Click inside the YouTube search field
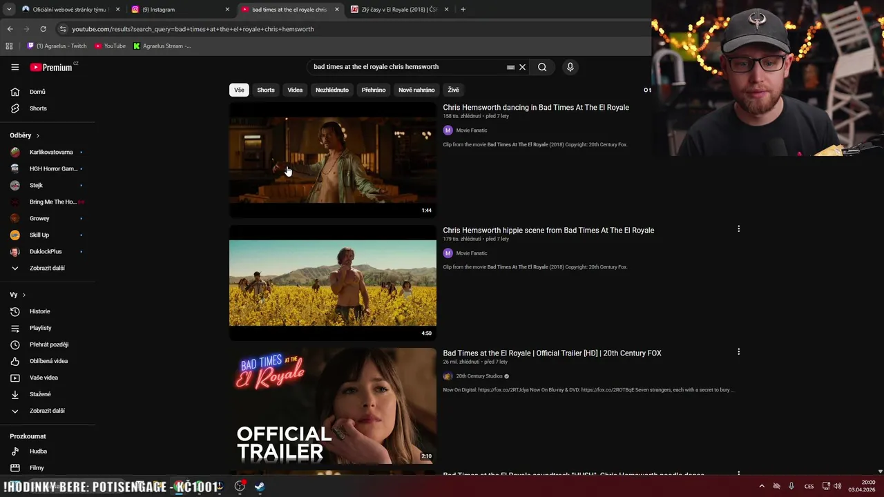 click(x=407, y=67)
